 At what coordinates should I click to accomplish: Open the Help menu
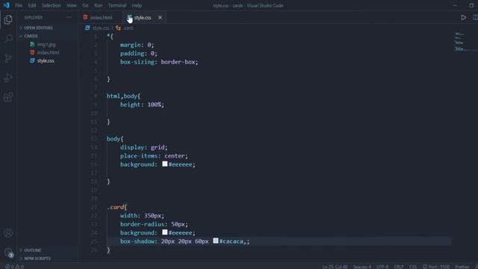click(x=137, y=5)
